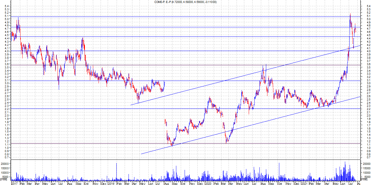Click the 2017 year label on the time axis
371x185 pixels.
15,184
